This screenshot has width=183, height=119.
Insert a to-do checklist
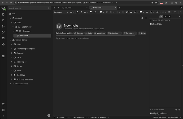point(123,12)
